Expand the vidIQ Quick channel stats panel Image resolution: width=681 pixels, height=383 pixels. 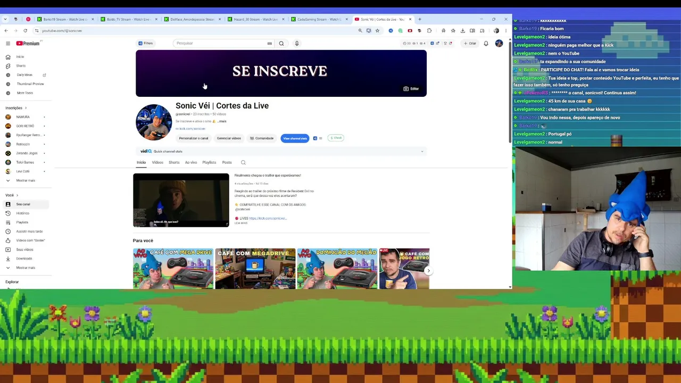pos(422,152)
